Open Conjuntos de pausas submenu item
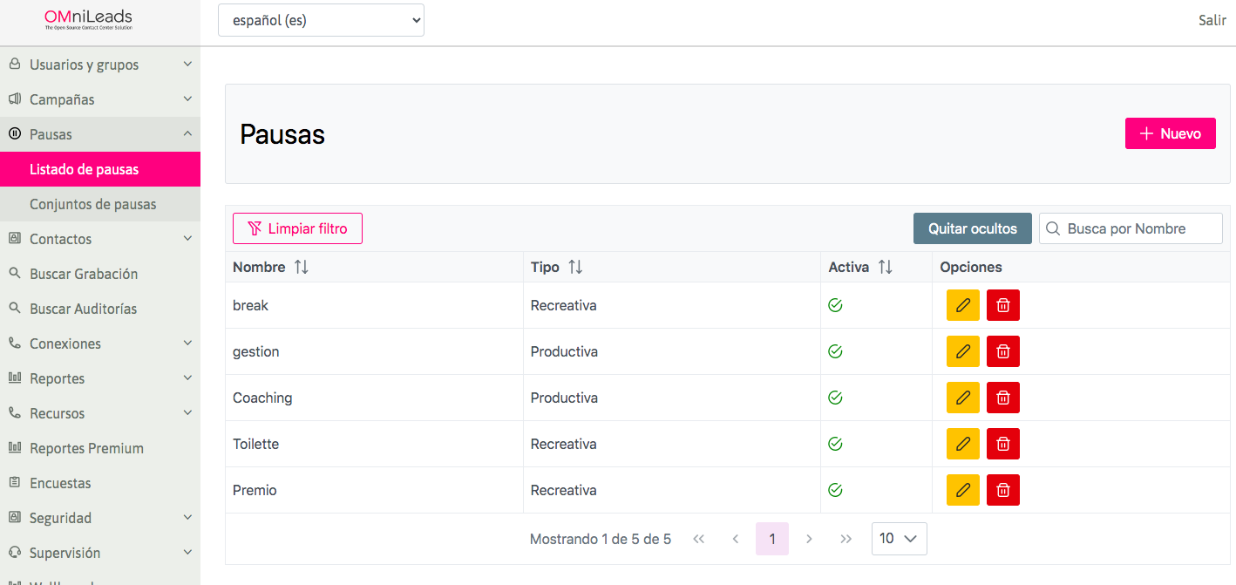Screen dimensions: 1236x585 tap(93, 204)
